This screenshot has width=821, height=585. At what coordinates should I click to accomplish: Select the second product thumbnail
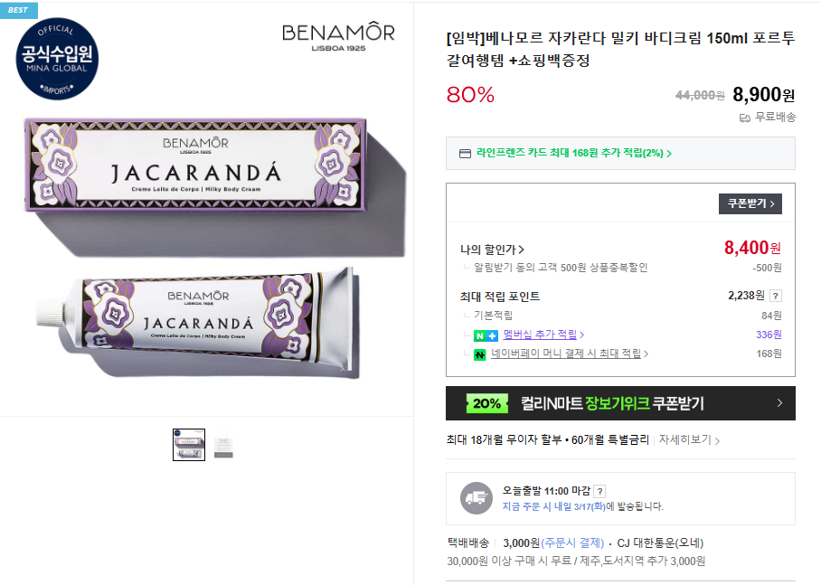point(223,445)
